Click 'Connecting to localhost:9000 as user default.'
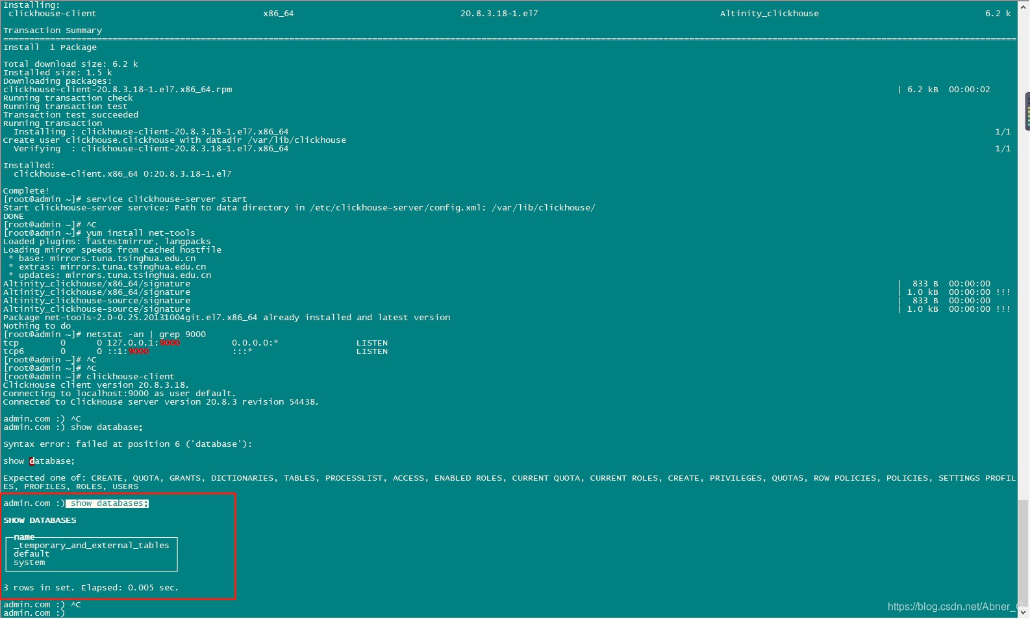Image resolution: width=1030 pixels, height=619 pixels. [x=119, y=394]
